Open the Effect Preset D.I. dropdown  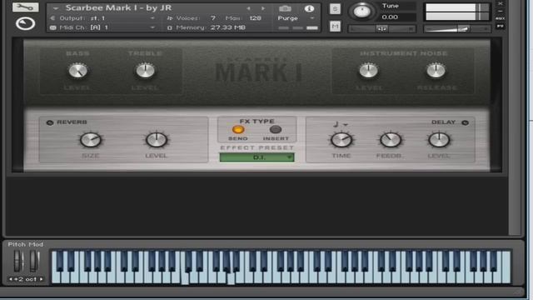pyautogui.click(x=257, y=157)
